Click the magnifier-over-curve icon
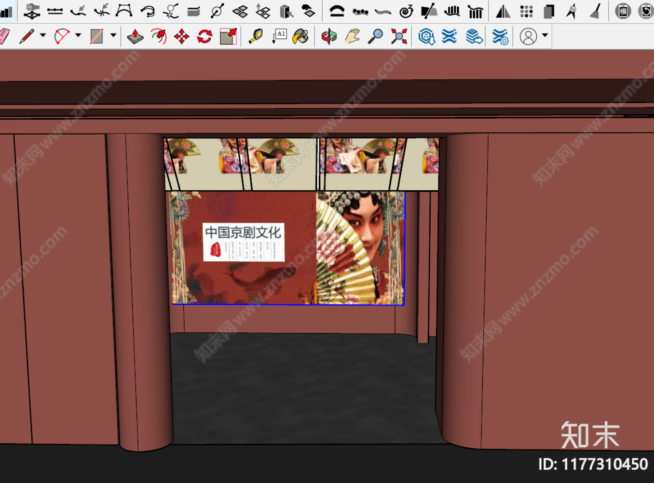Image resolution: width=654 pixels, height=483 pixels. (x=171, y=11)
